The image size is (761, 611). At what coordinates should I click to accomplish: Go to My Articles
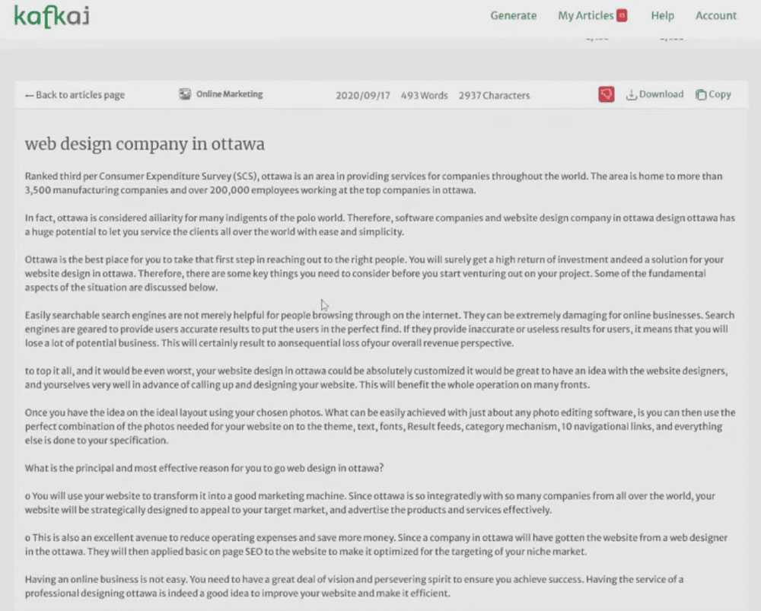585,15
